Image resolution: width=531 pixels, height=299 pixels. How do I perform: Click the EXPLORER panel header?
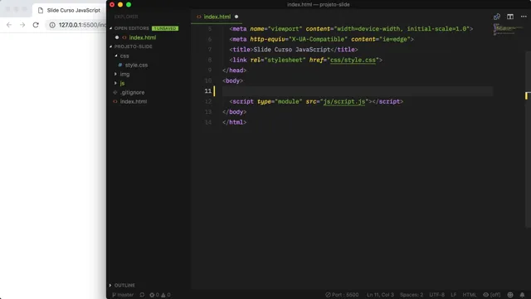coord(126,17)
